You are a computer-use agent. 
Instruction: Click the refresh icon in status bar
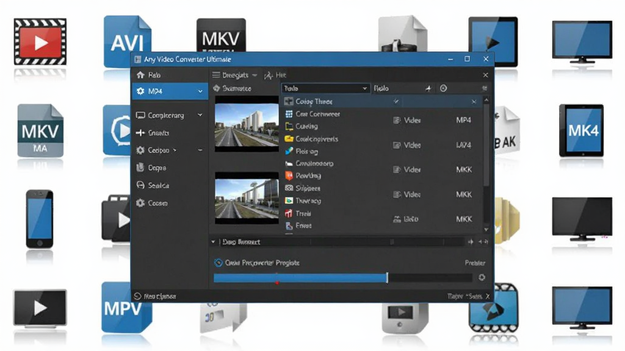coord(137,296)
